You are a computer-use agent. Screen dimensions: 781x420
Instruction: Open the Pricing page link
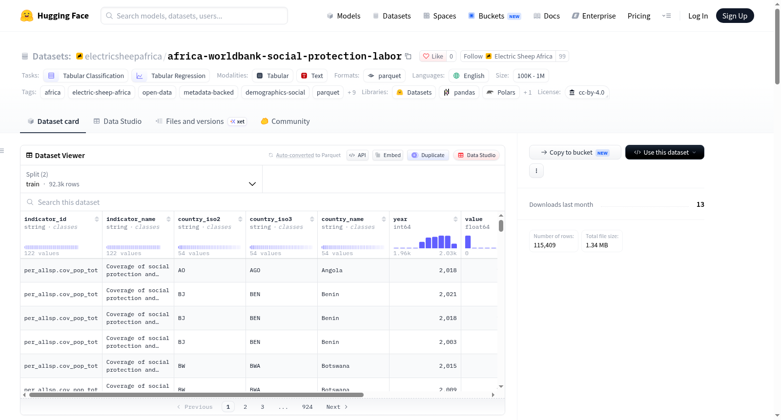click(639, 16)
